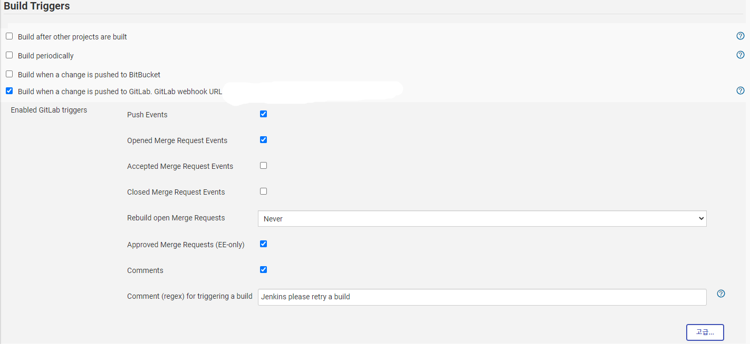
Task: Enable Build after other projects are built
Action: (9, 36)
